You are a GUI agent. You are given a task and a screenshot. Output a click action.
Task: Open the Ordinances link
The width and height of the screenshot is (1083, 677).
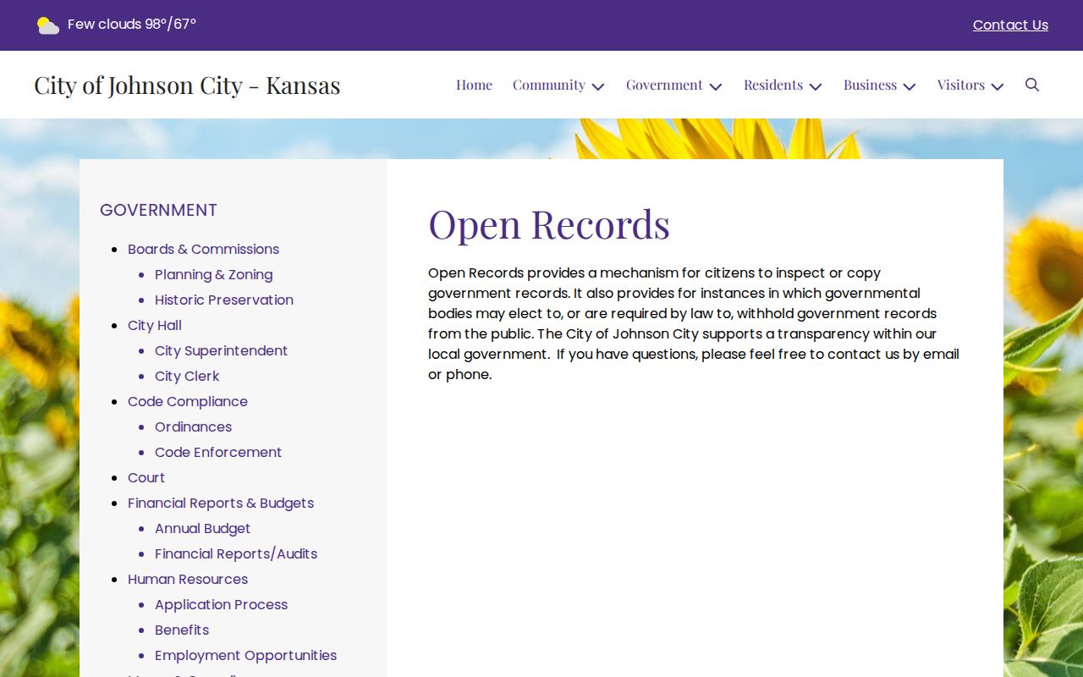(x=193, y=427)
